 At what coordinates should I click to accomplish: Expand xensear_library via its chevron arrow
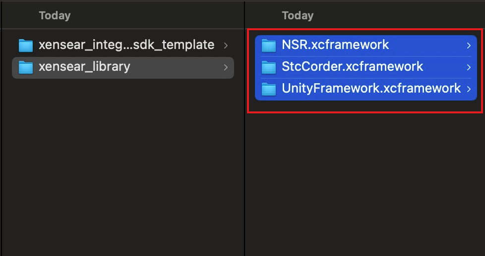click(226, 67)
